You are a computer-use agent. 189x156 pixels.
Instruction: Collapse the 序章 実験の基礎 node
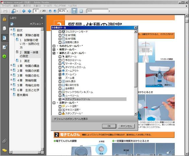point(11,35)
